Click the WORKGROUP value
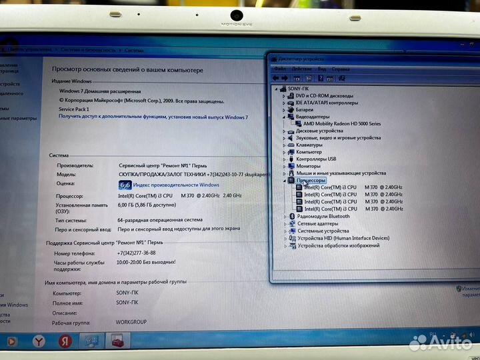This screenshot has width=480, height=360. pos(131,322)
